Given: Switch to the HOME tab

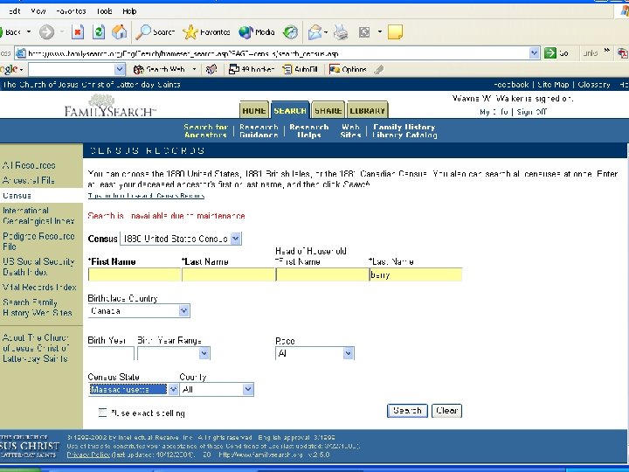Looking at the screenshot, I should tap(254, 110).
